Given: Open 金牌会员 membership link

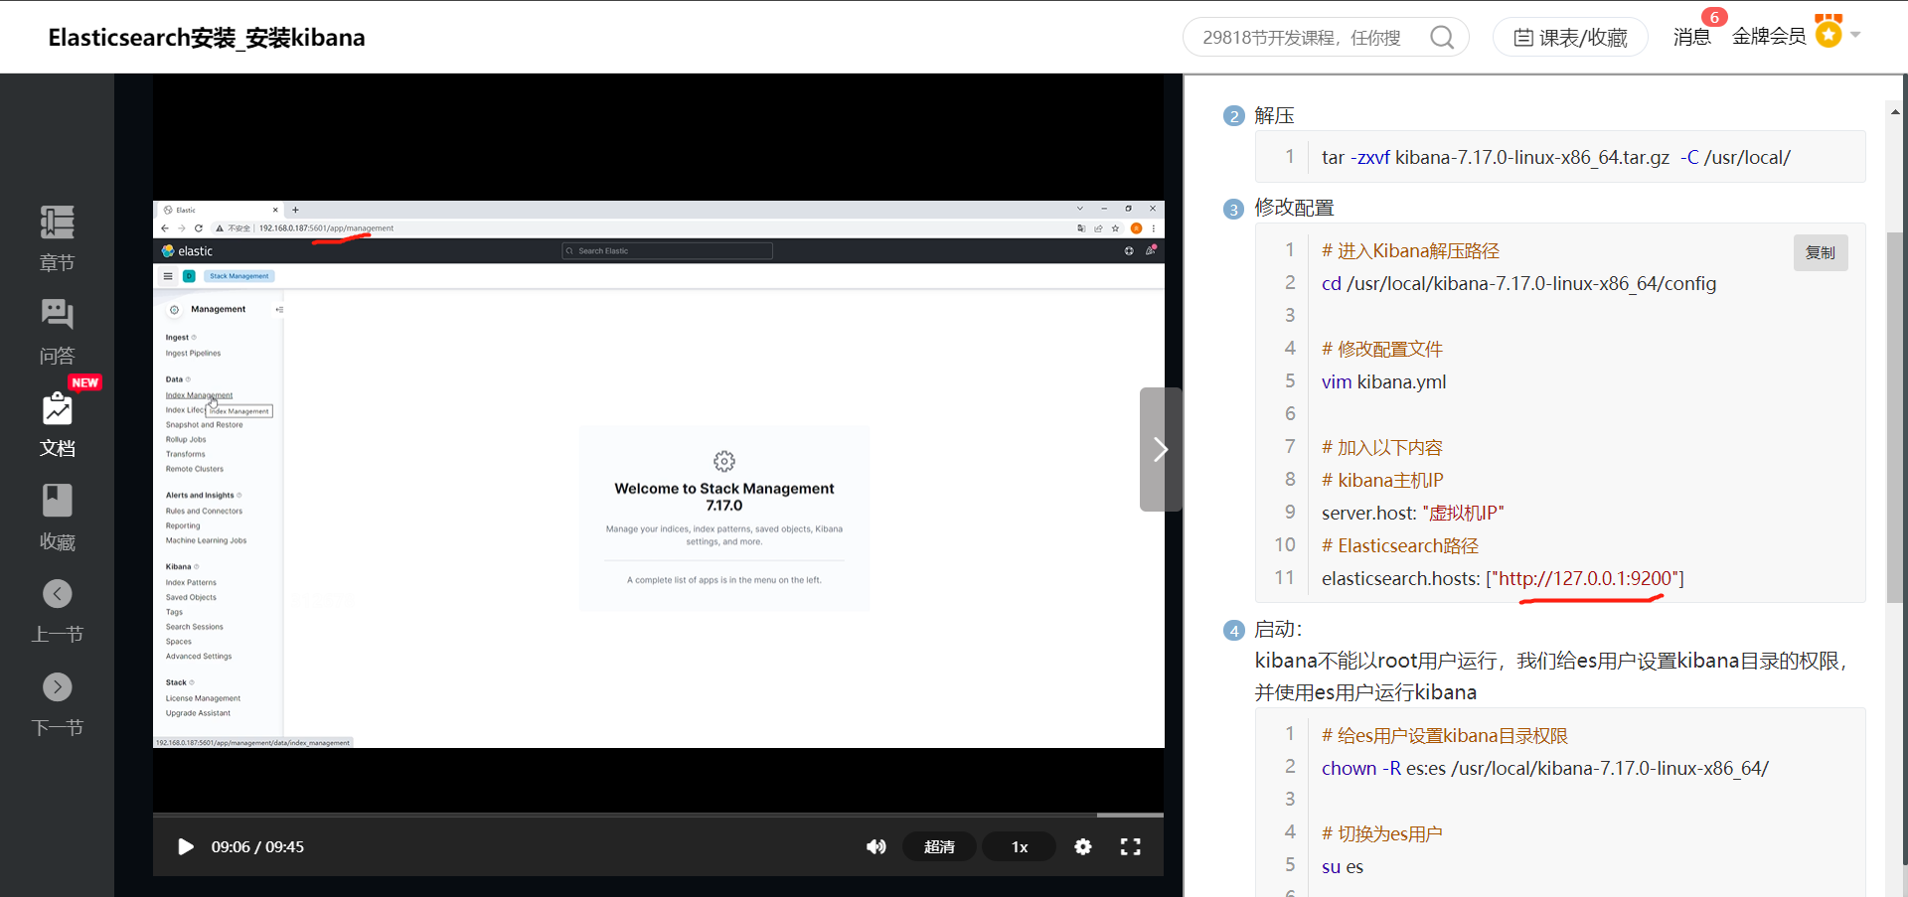Looking at the screenshot, I should [1769, 37].
